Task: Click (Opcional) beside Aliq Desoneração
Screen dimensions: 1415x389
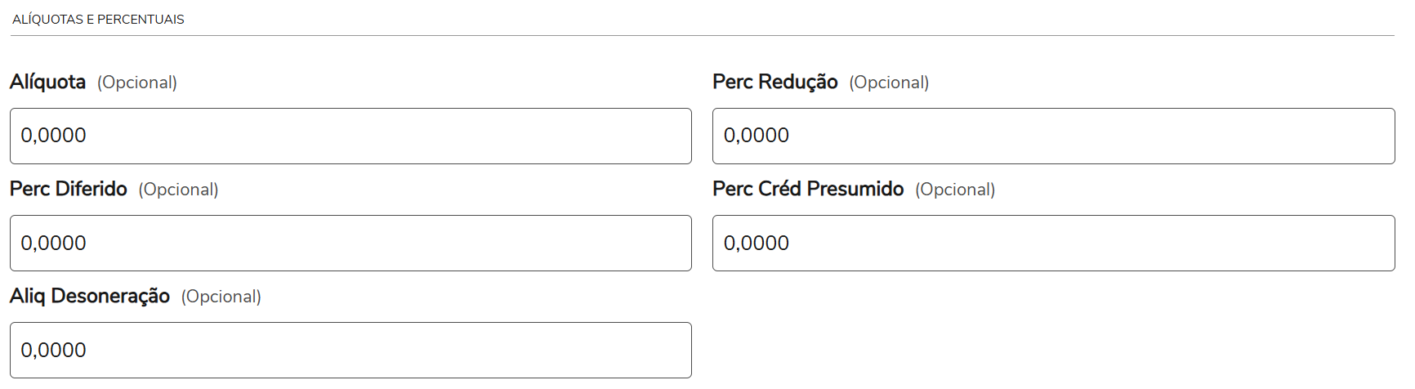Action: coord(221,297)
